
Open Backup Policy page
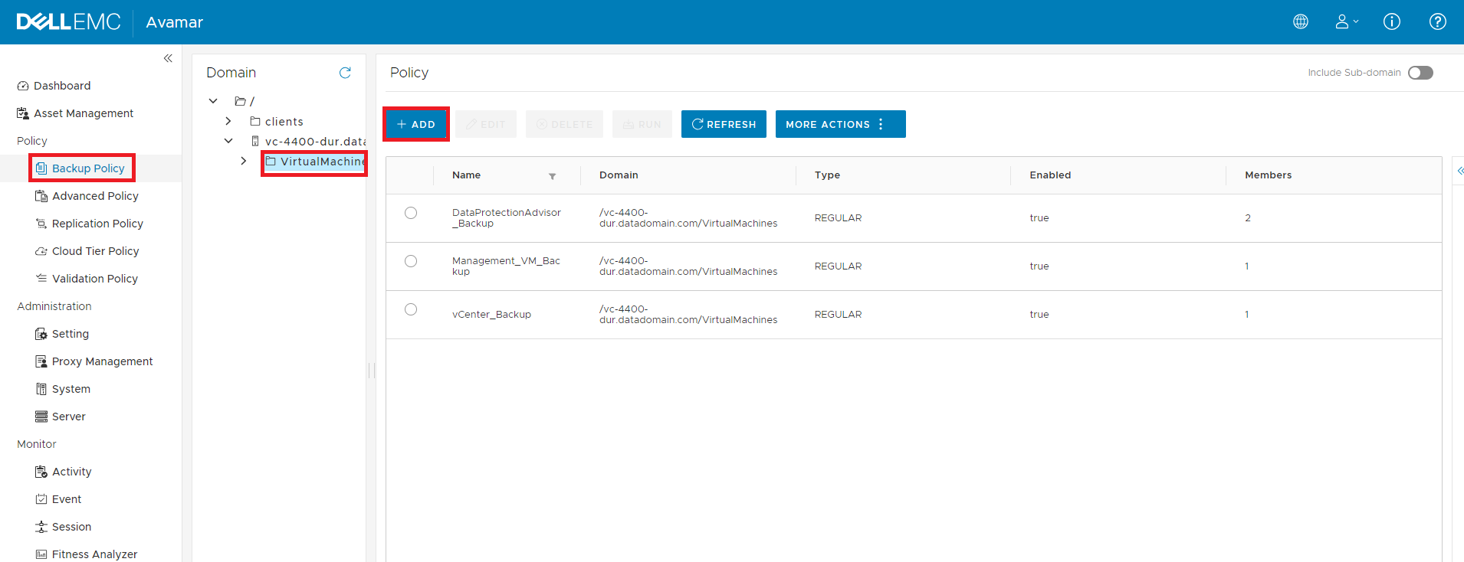click(x=88, y=168)
